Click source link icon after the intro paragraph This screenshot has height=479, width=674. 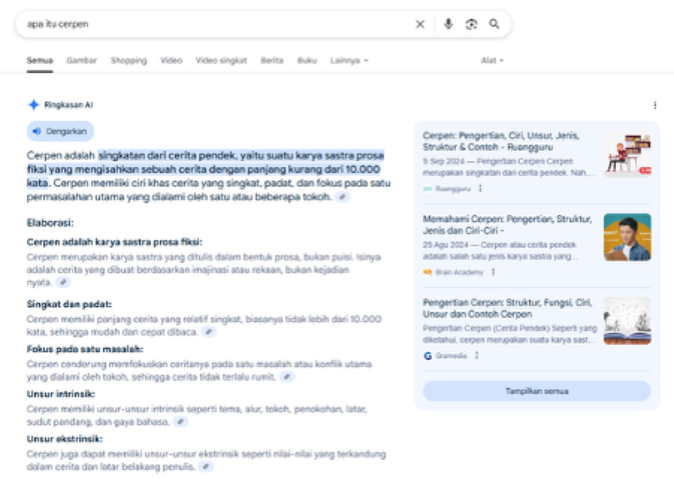(342, 197)
